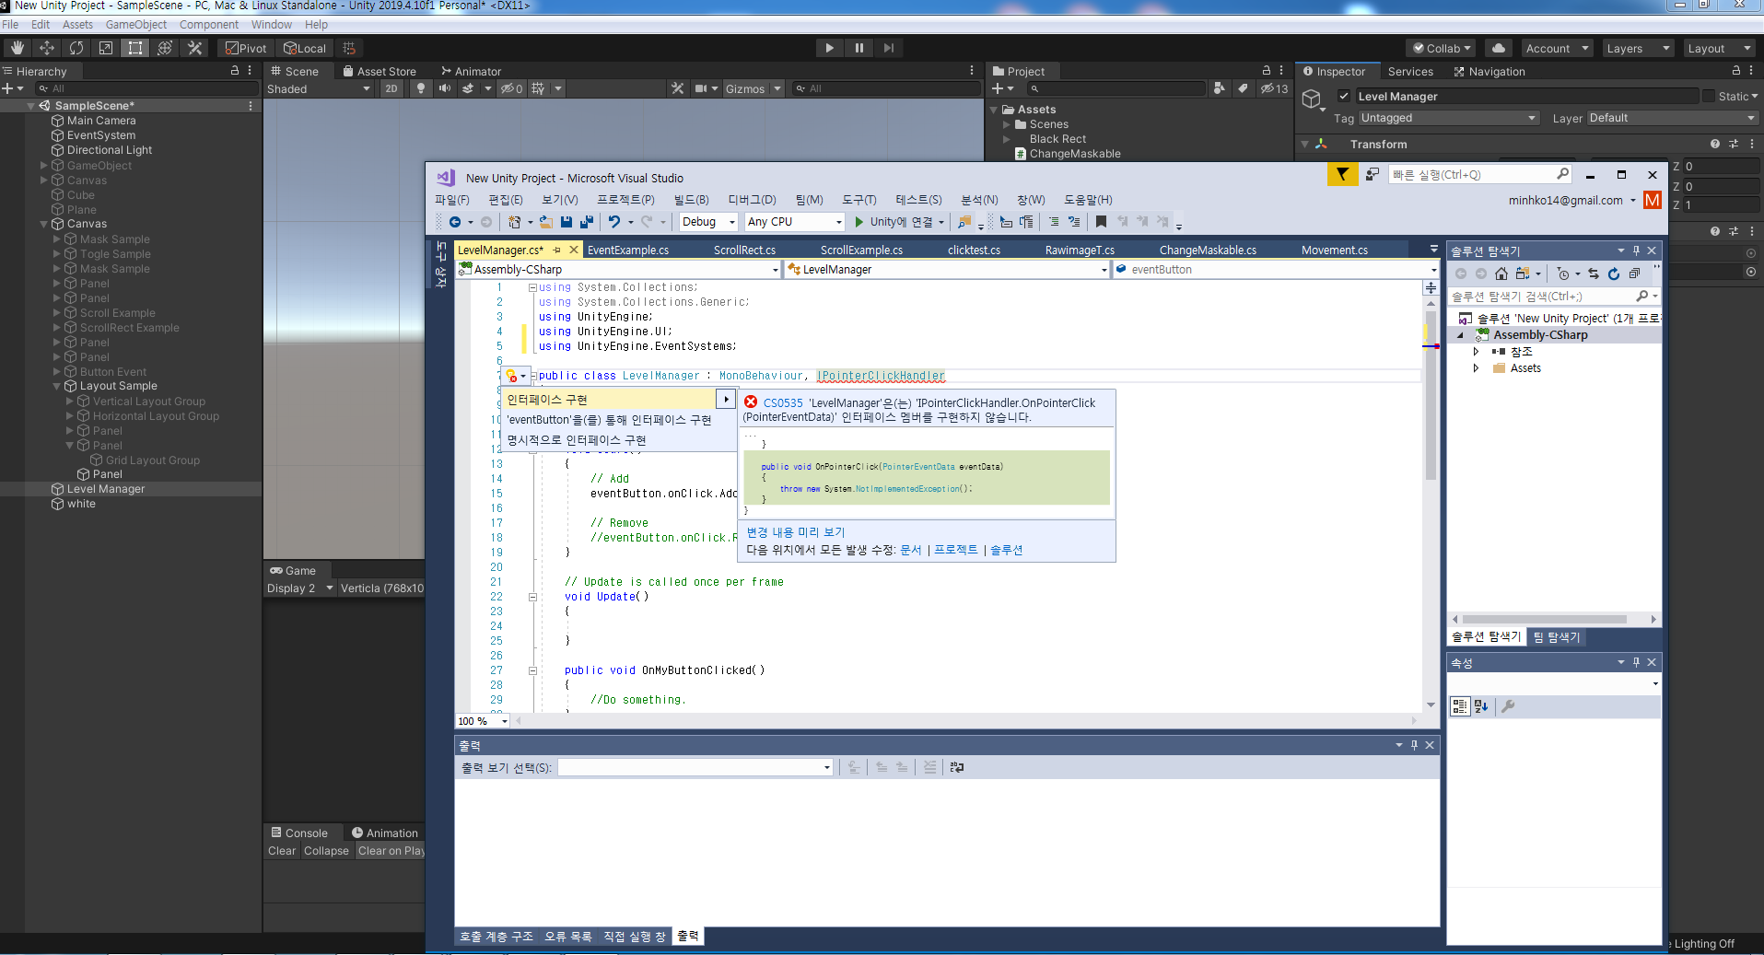
Task: Click Collab button in Unity toolbar
Action: click(1442, 48)
